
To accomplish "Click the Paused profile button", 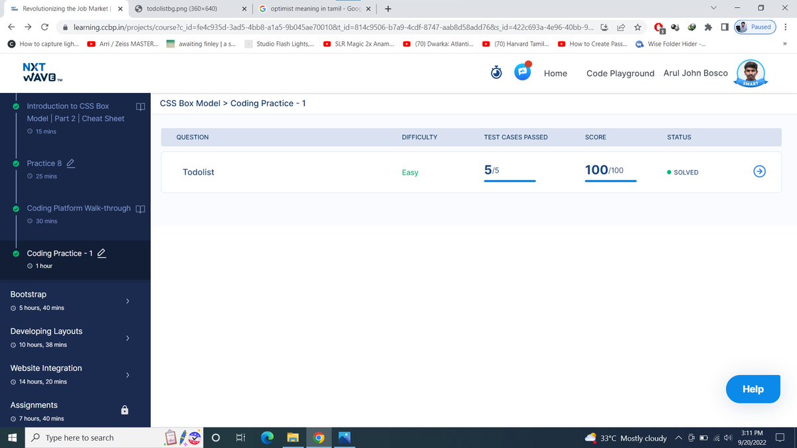I will [x=754, y=27].
